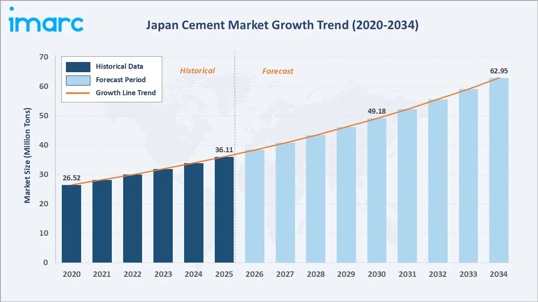Click the 2024 bar
Screen dimensions: 538x302
pyautogui.click(x=194, y=213)
